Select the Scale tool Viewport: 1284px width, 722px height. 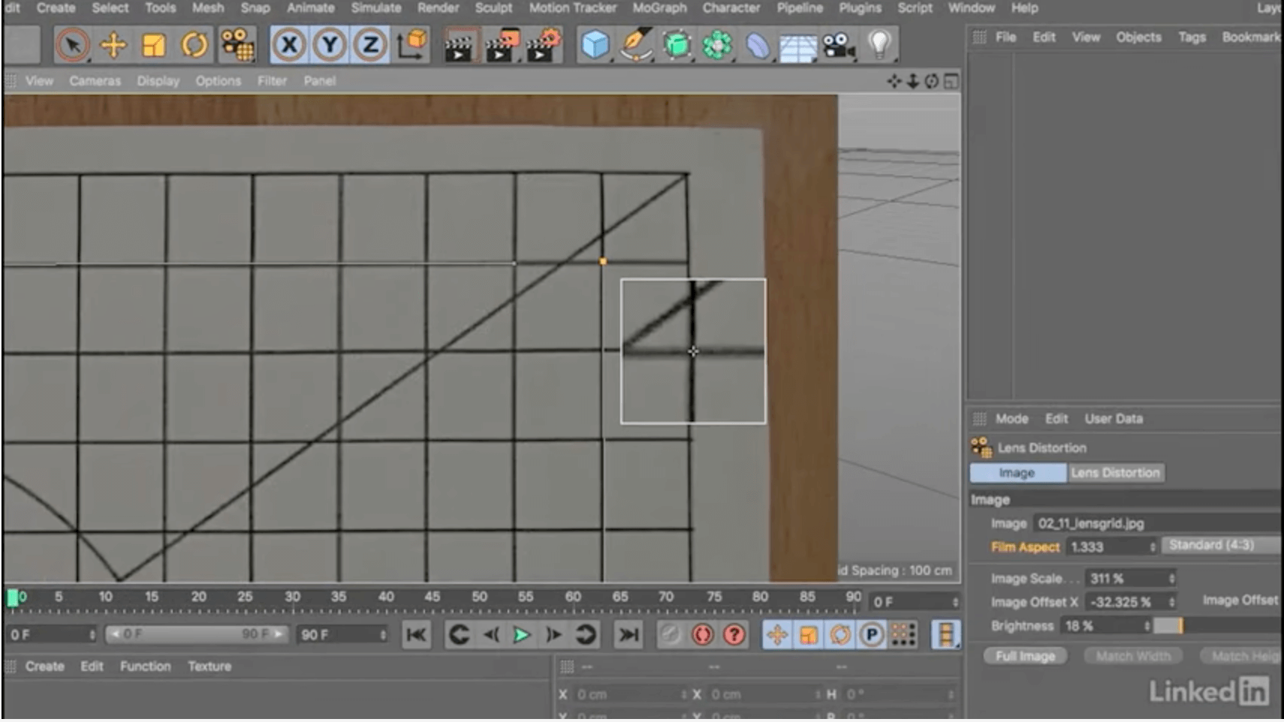153,45
